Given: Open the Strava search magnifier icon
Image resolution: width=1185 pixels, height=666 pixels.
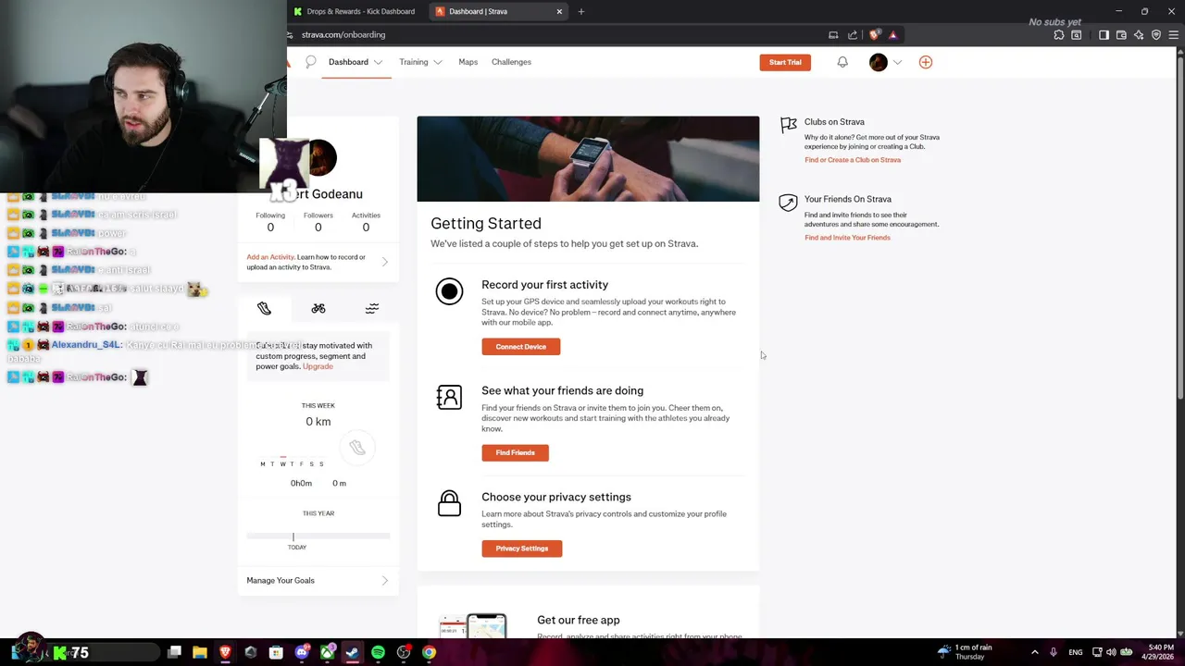Looking at the screenshot, I should [x=310, y=62].
